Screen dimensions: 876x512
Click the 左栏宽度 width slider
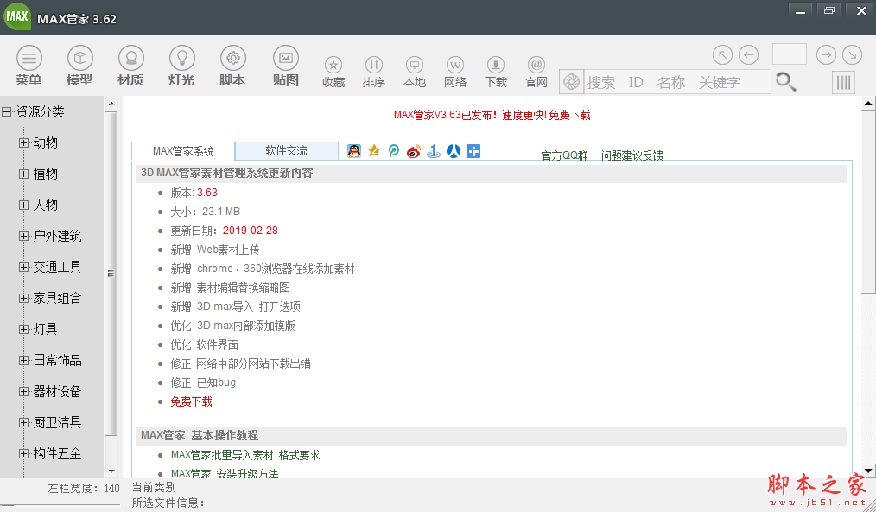point(60,504)
